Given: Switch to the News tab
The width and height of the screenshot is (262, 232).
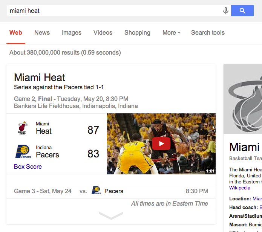Looking at the screenshot, I should point(42,32).
